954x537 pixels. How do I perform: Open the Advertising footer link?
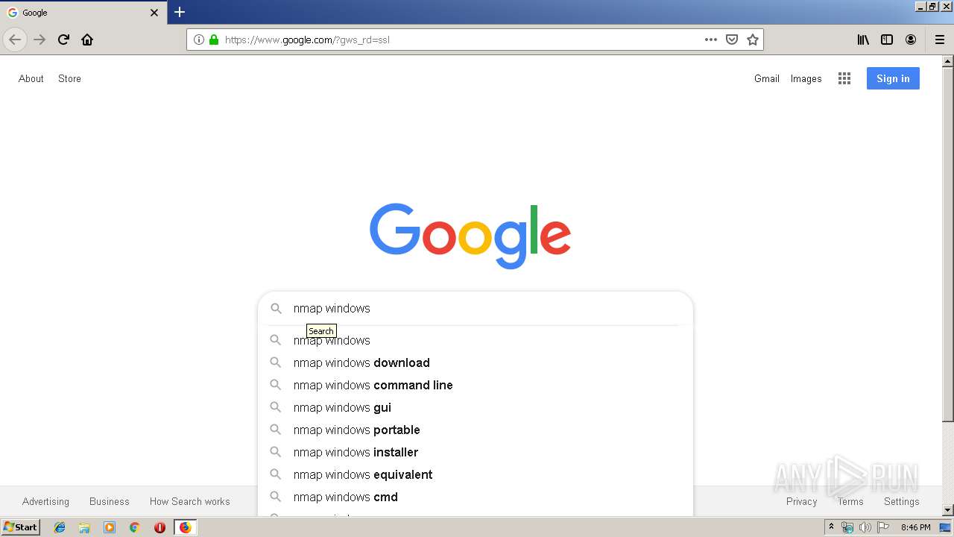pyautogui.click(x=45, y=501)
